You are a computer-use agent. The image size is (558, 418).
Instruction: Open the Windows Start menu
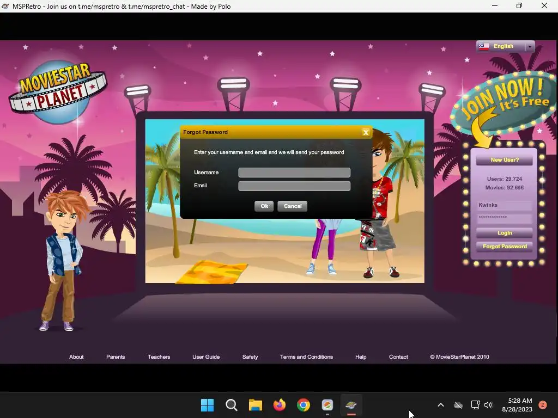207,405
